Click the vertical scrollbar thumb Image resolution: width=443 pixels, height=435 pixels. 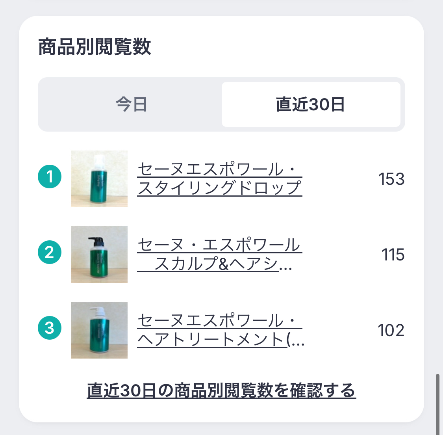[437, 404]
